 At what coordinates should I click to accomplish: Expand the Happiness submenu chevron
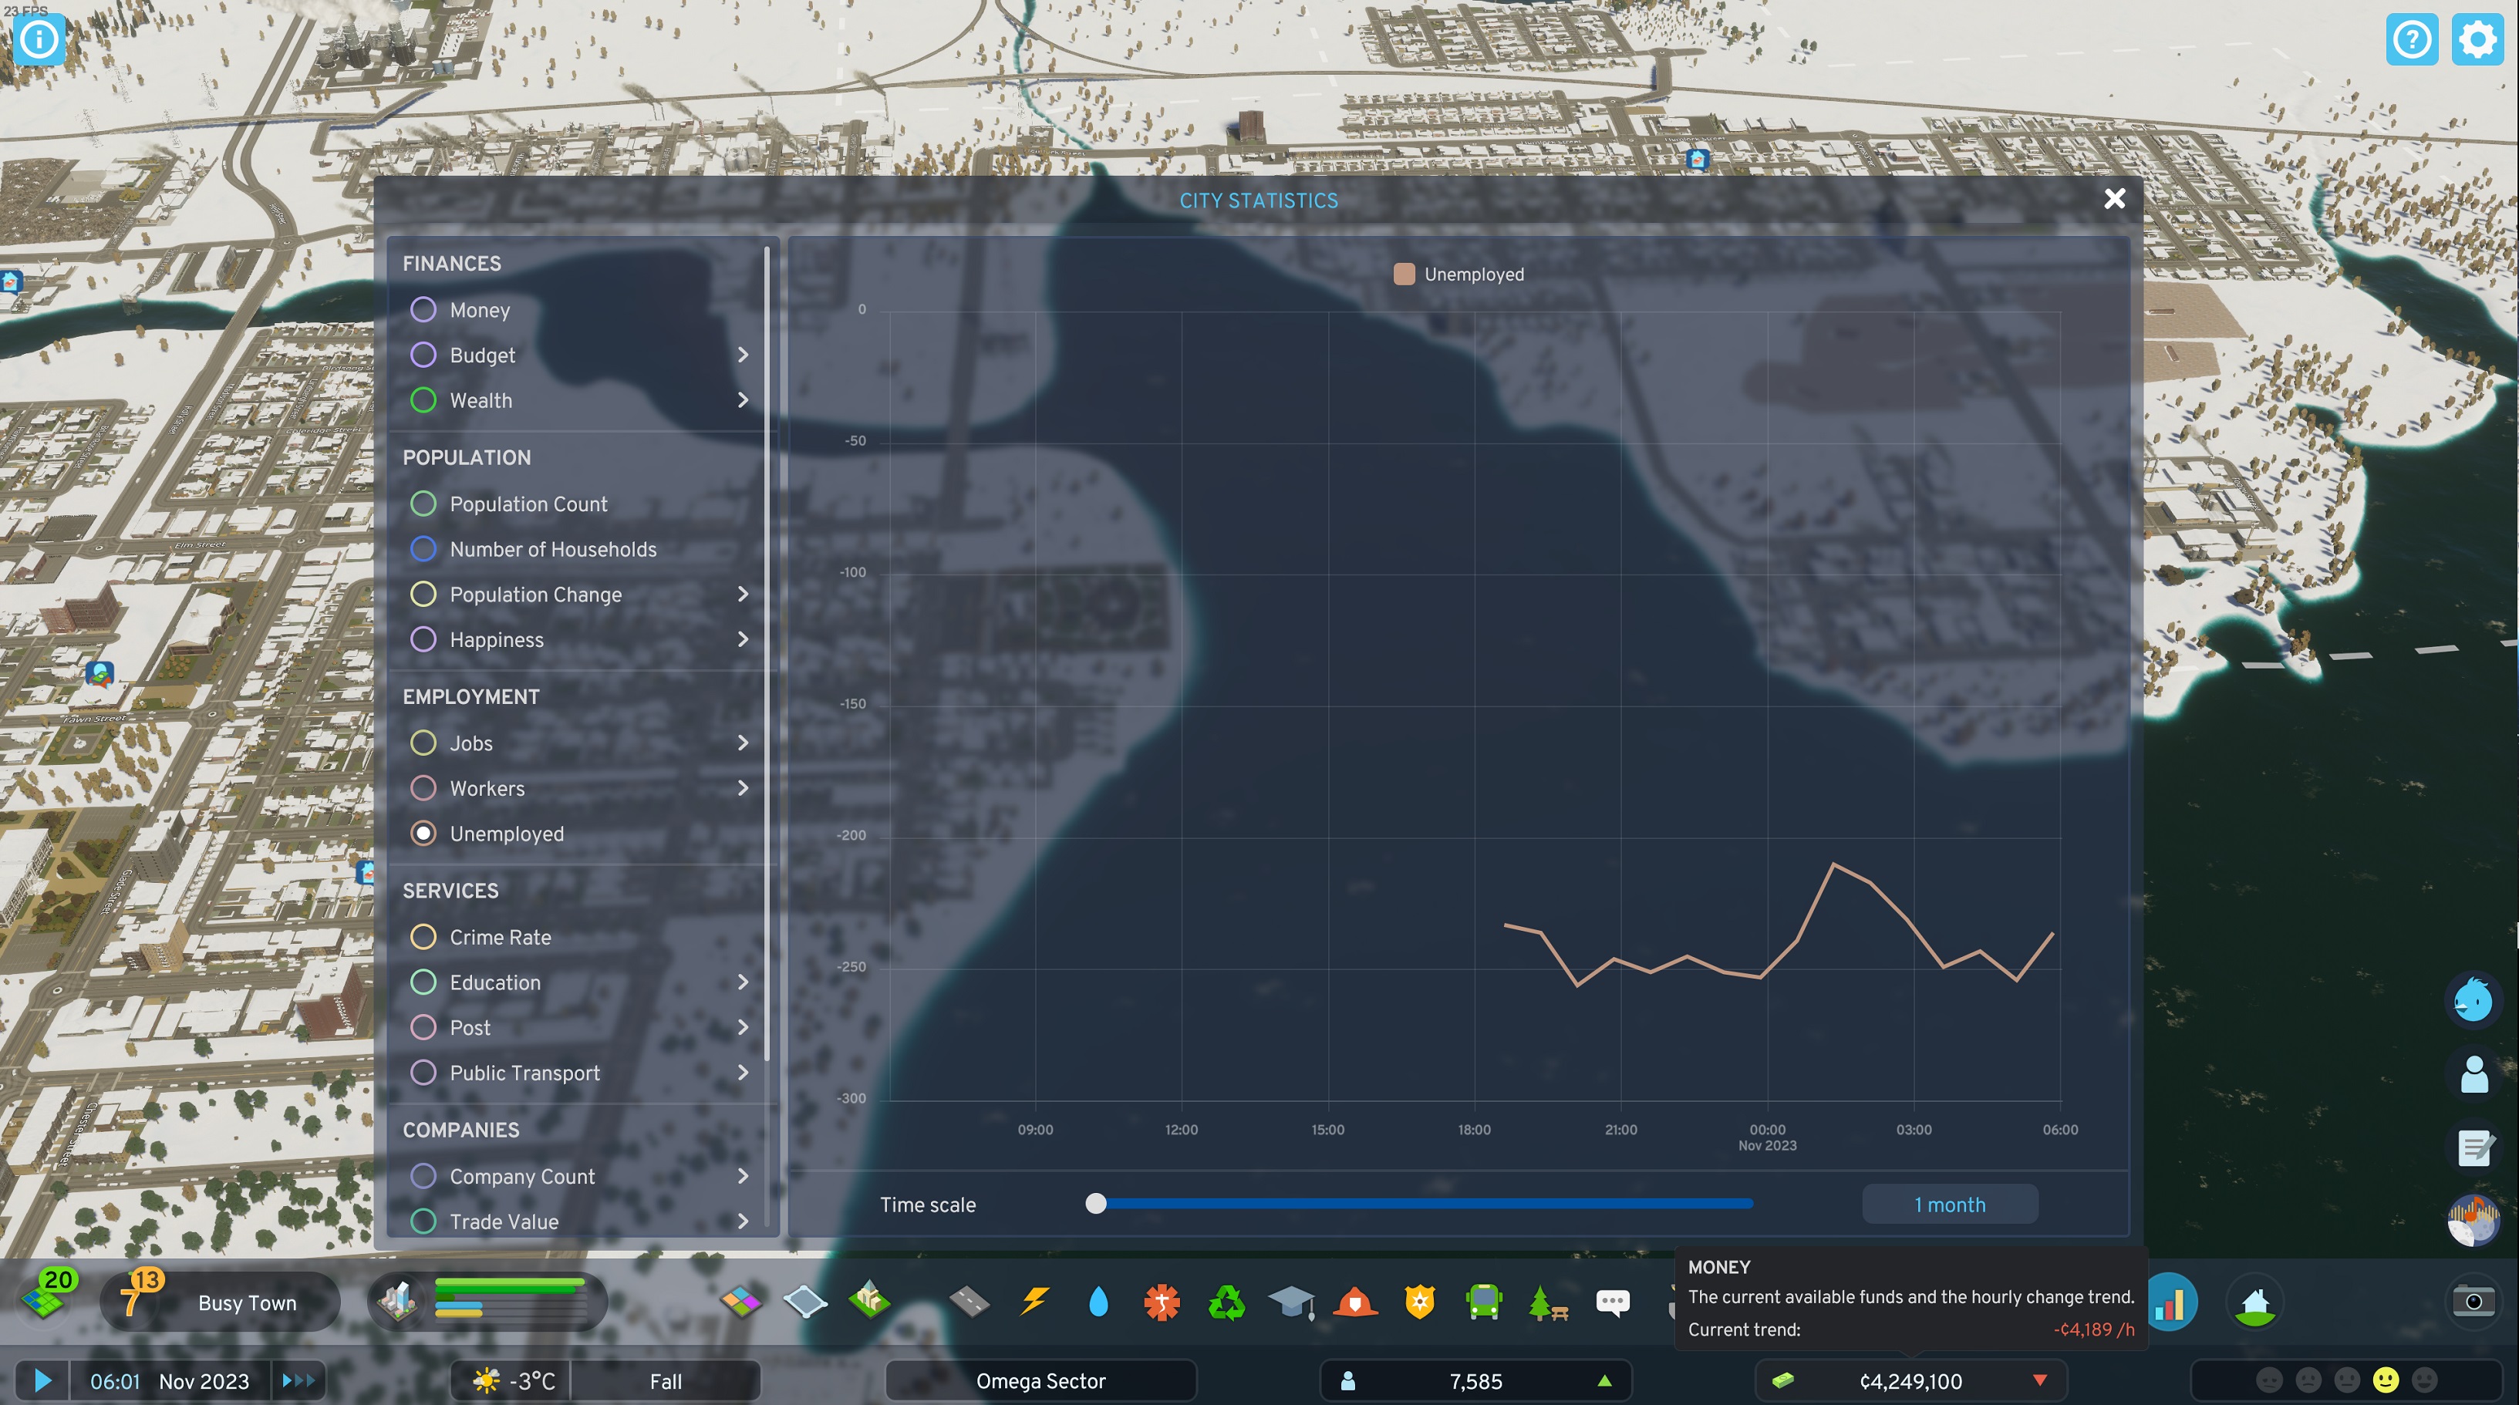(744, 639)
